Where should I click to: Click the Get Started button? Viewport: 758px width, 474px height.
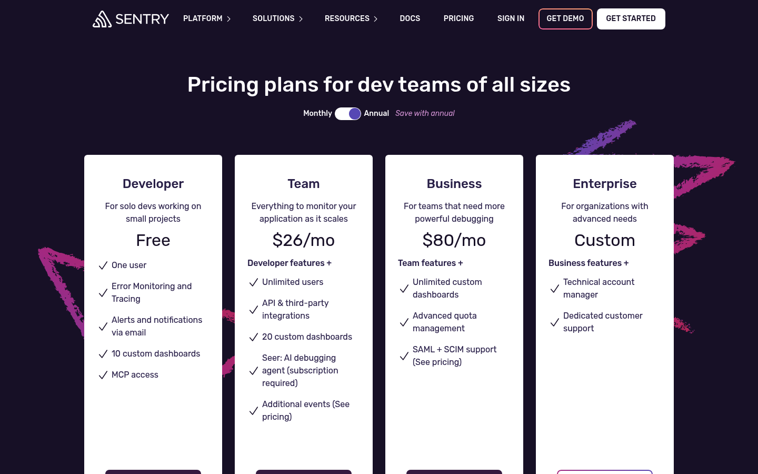[631, 19]
